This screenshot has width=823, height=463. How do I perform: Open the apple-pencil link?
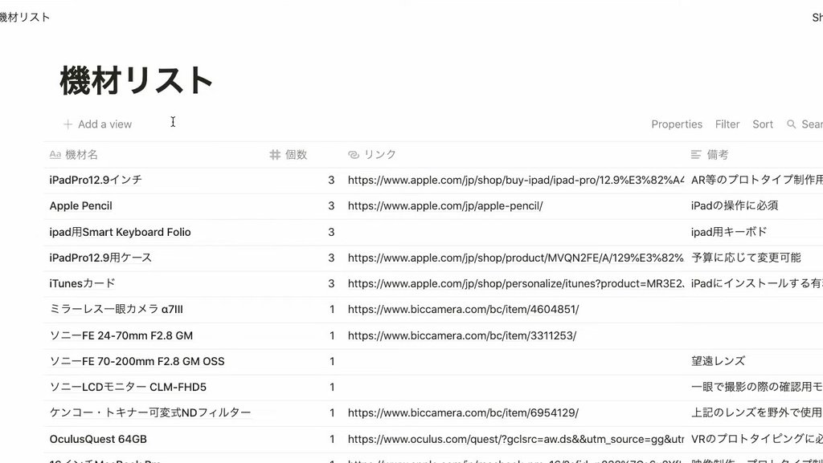[x=445, y=206]
